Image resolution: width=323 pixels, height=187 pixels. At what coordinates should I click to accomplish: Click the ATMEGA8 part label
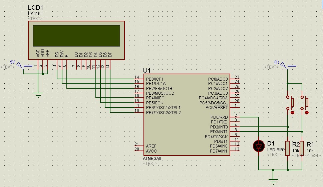point(152,159)
